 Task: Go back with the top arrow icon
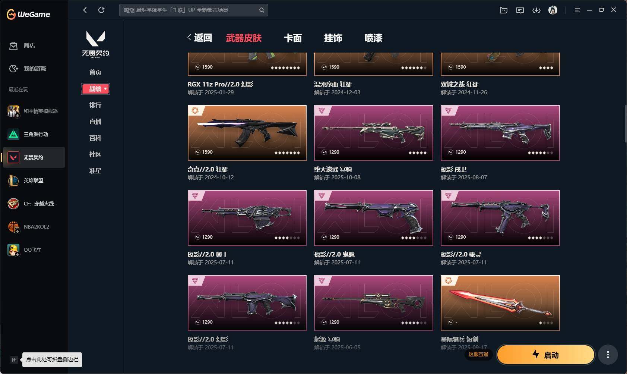pos(85,10)
